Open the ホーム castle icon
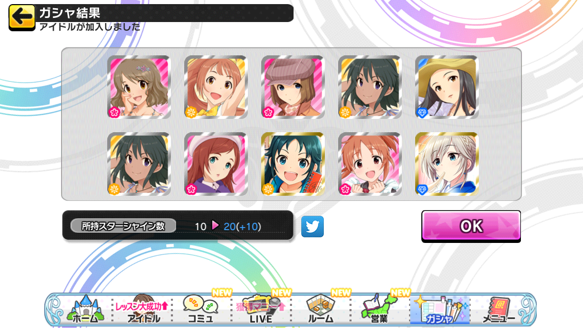The height and width of the screenshot is (328, 583). click(x=85, y=309)
